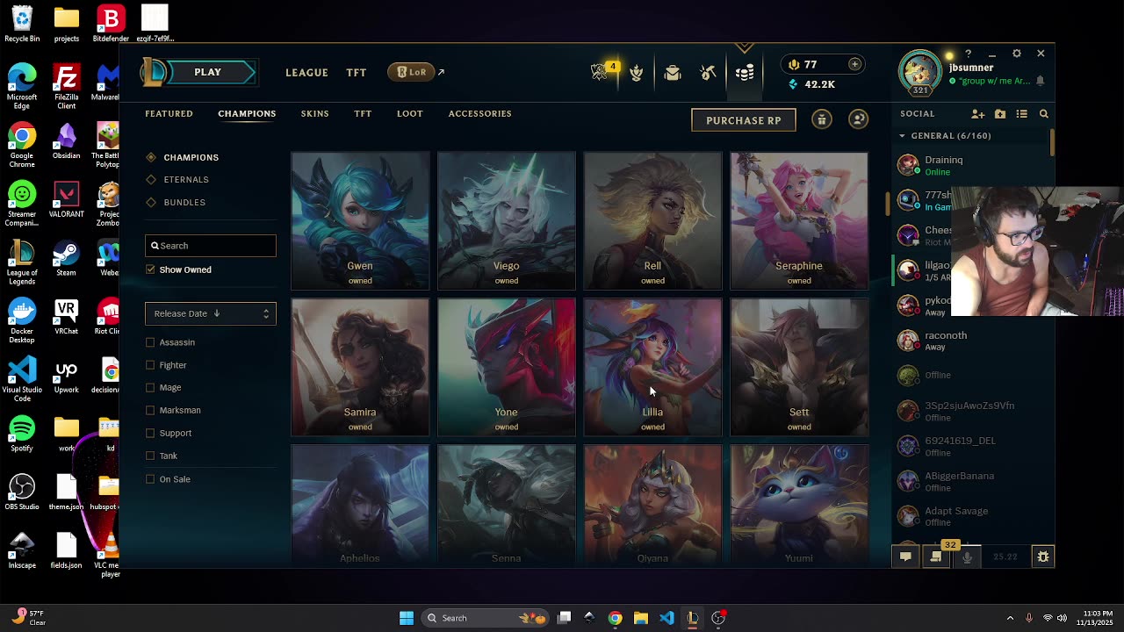Screen dimensions: 1124x632
Task: Switch to the Skins store tab
Action: coord(314,113)
